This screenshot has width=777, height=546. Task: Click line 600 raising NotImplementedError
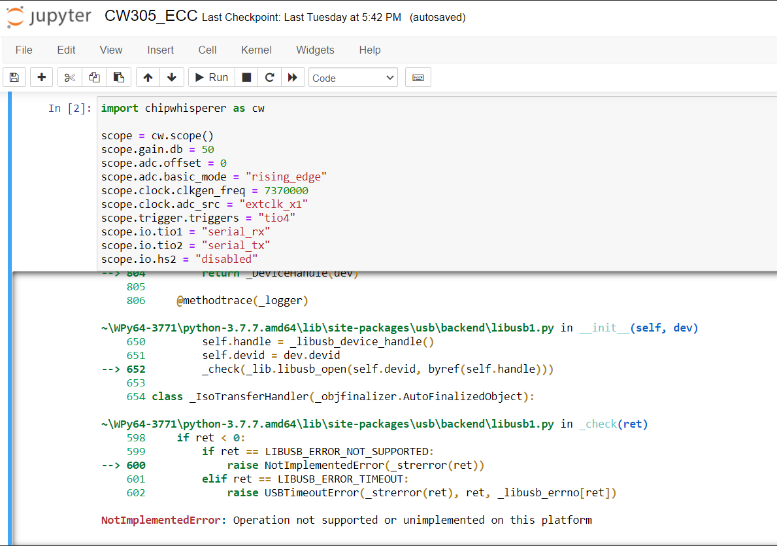(293, 466)
